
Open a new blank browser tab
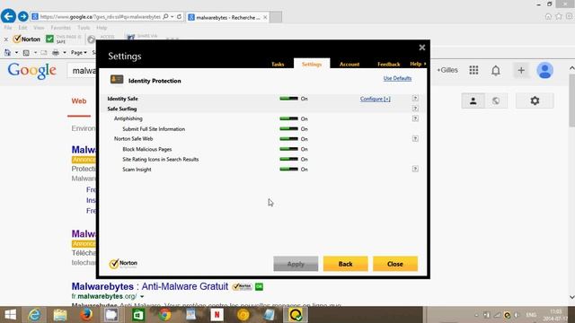pyautogui.click(x=276, y=17)
